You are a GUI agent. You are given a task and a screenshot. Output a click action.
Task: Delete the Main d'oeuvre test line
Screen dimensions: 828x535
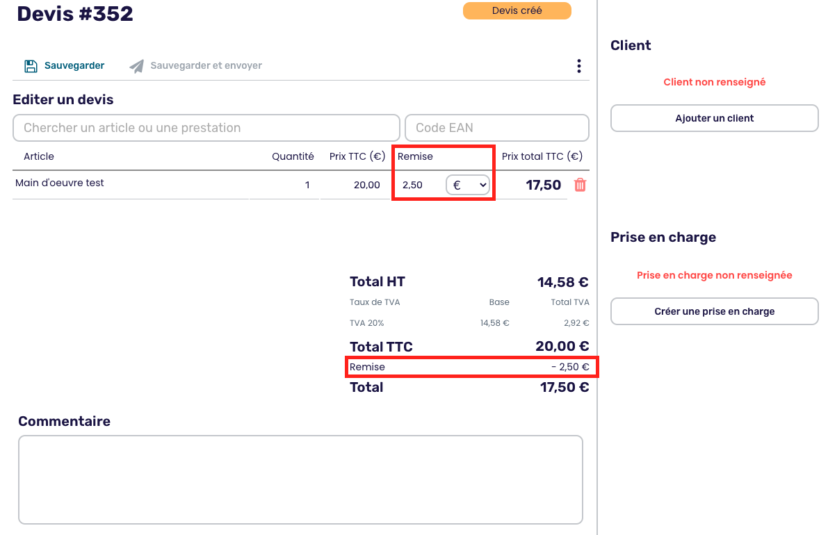click(x=581, y=185)
